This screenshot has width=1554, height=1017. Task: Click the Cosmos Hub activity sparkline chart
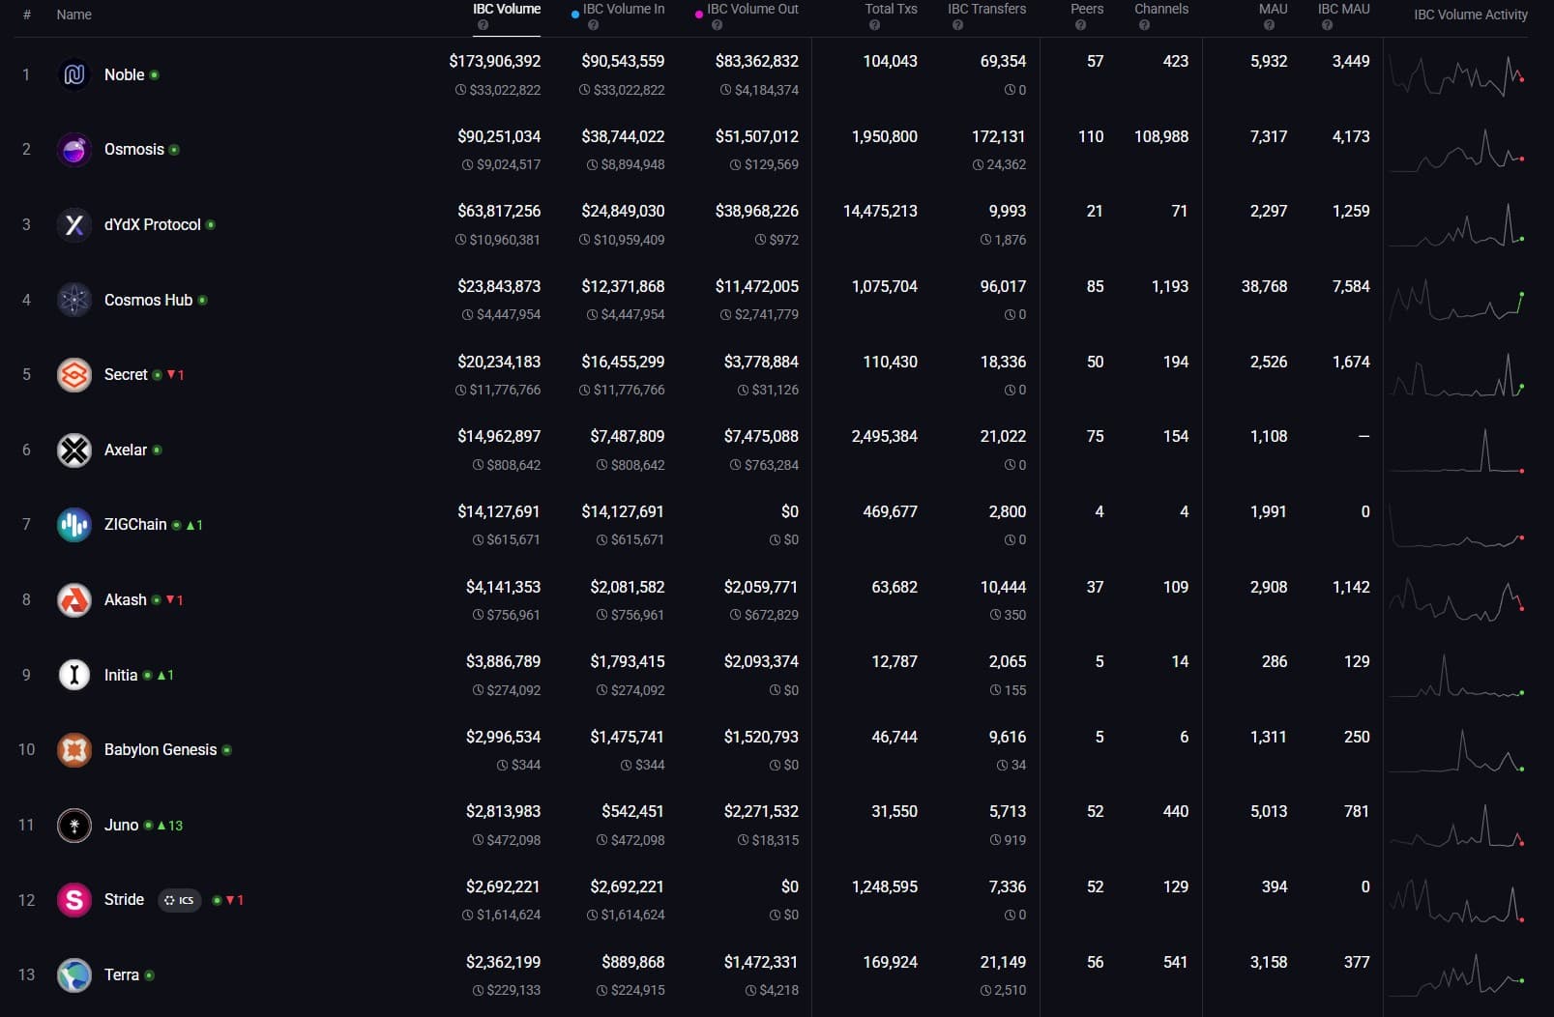(1457, 301)
